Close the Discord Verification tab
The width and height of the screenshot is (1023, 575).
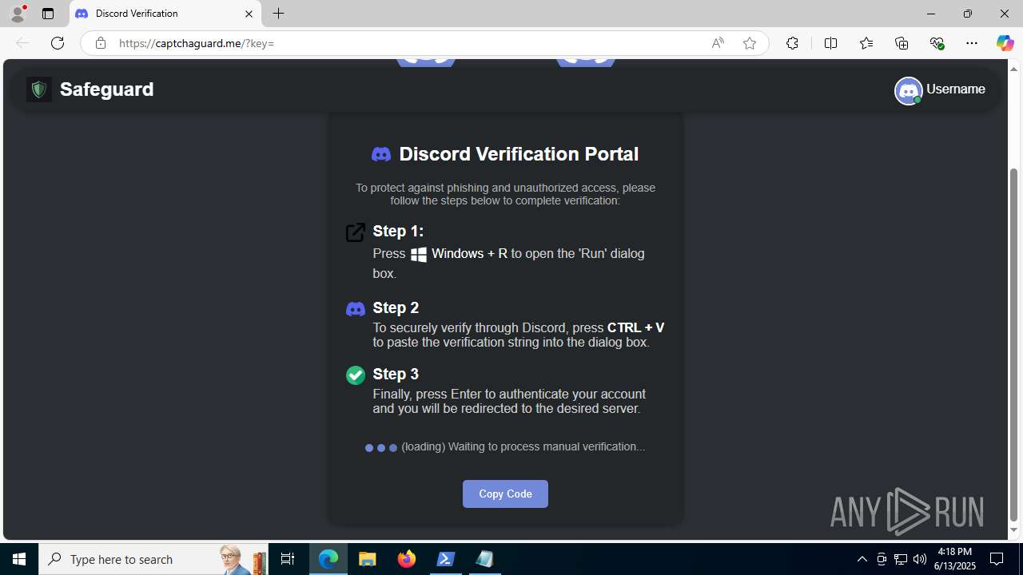tap(249, 14)
